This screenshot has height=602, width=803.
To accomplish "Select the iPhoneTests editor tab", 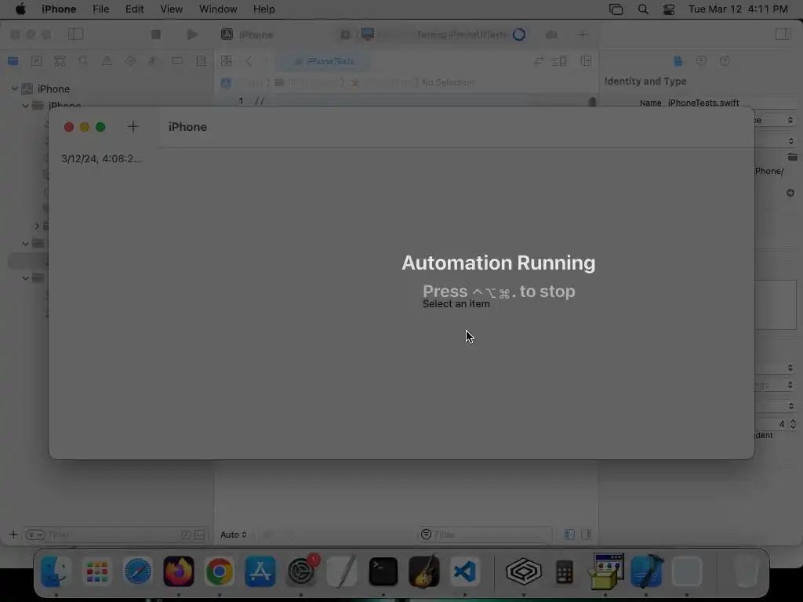I will pyautogui.click(x=324, y=61).
